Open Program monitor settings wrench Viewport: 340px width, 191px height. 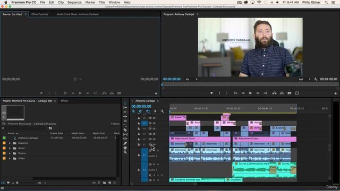click(316, 79)
